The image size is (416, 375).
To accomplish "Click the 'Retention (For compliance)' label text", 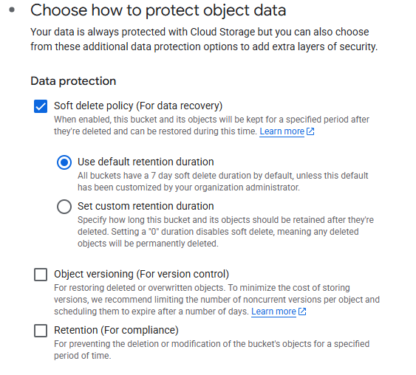I will tap(116, 330).
